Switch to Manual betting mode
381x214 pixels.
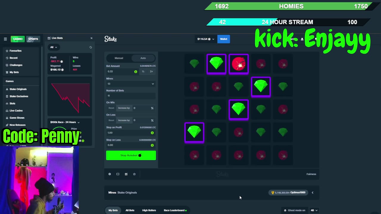tap(119, 58)
